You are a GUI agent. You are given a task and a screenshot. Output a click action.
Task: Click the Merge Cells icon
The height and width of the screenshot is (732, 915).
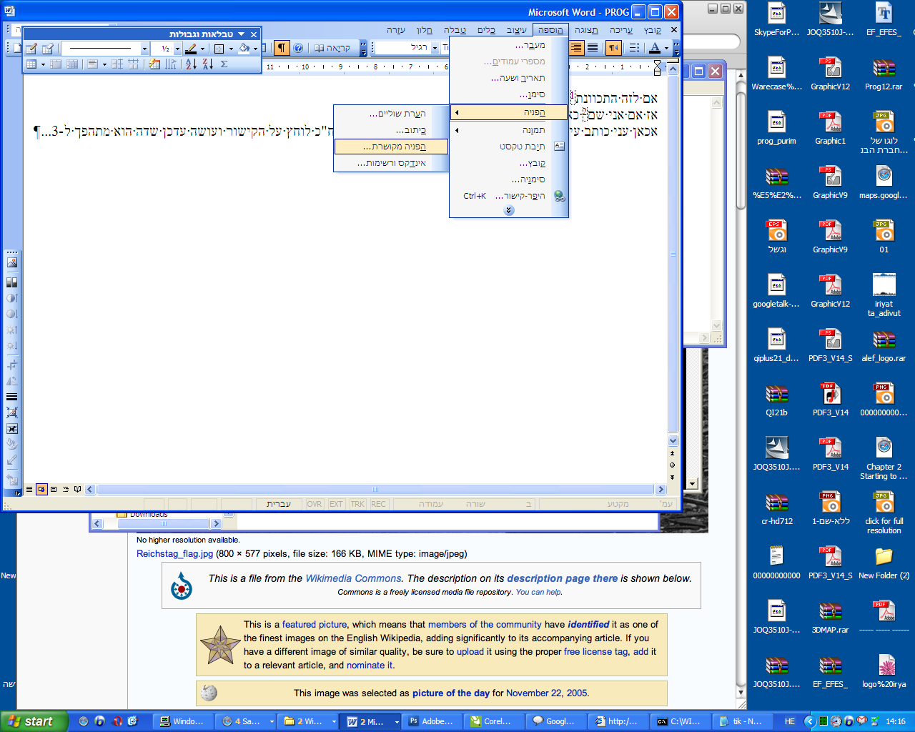56,64
